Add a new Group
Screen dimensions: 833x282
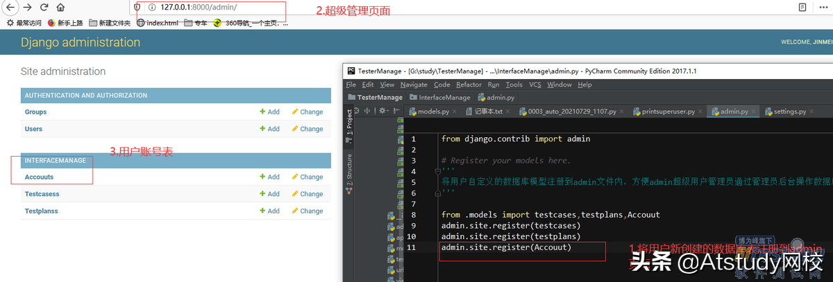[269, 112]
